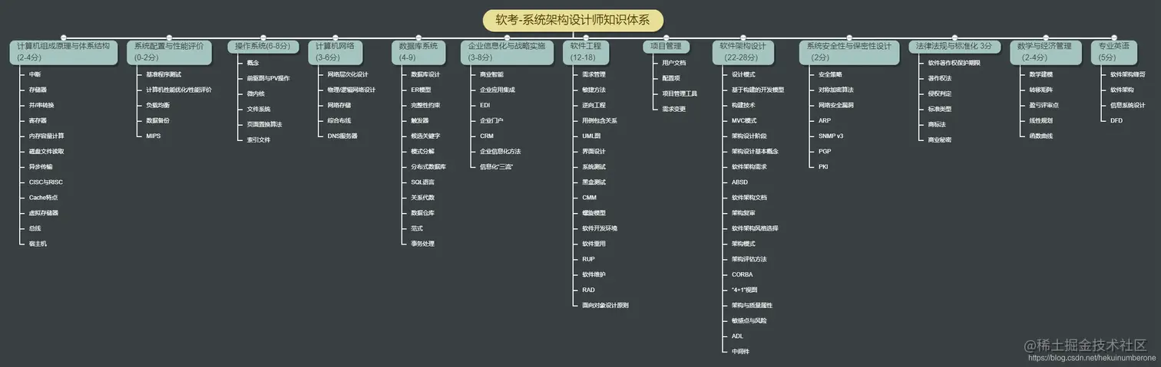Click the ER模型 leaf item
Image resolution: width=1161 pixels, height=367 pixels.
[421, 90]
